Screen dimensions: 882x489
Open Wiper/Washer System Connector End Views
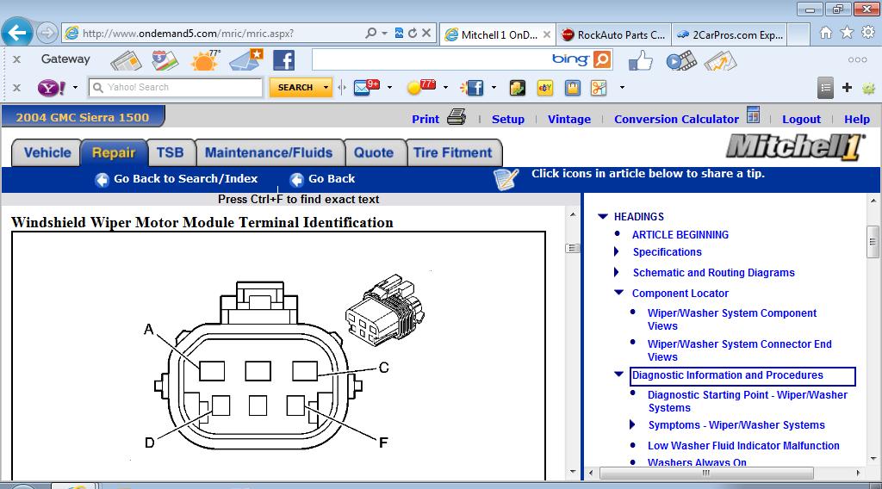coord(739,350)
